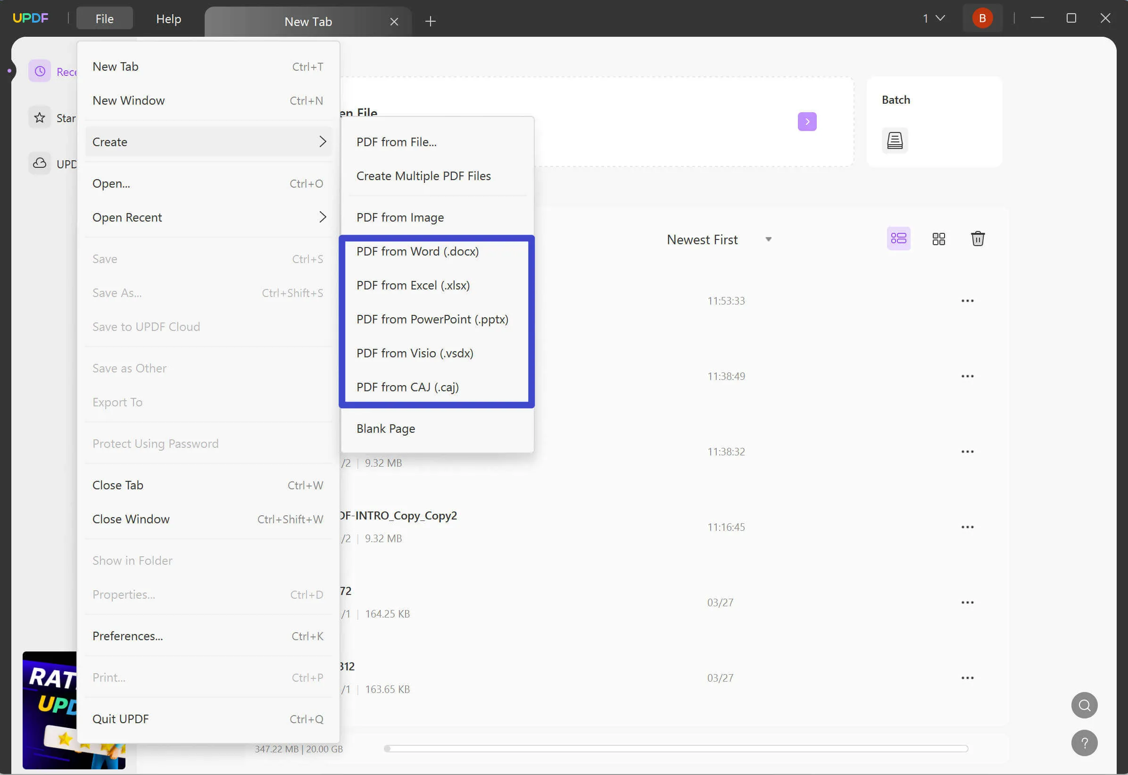This screenshot has height=775, width=1128.
Task: Click the Recent files sidebar icon
Action: pyautogui.click(x=40, y=71)
